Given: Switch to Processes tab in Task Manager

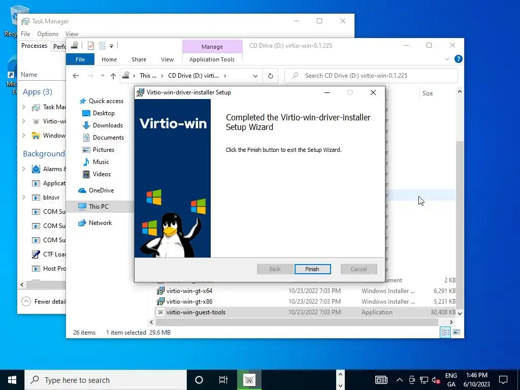Looking at the screenshot, I should (34, 46).
